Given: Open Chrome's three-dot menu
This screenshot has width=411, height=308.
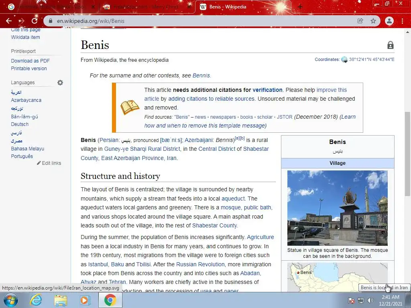Looking at the screenshot, I should point(402,21).
